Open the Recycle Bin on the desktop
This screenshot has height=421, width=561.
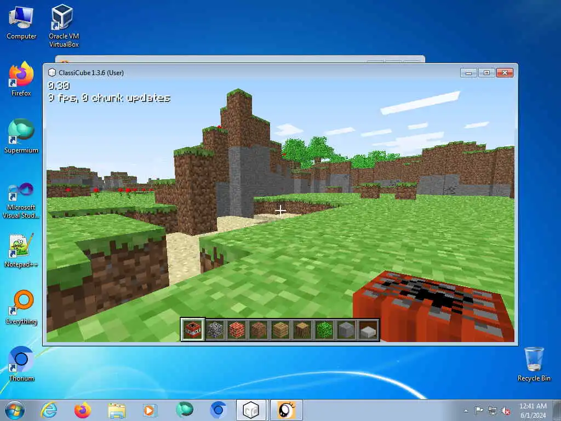534,364
